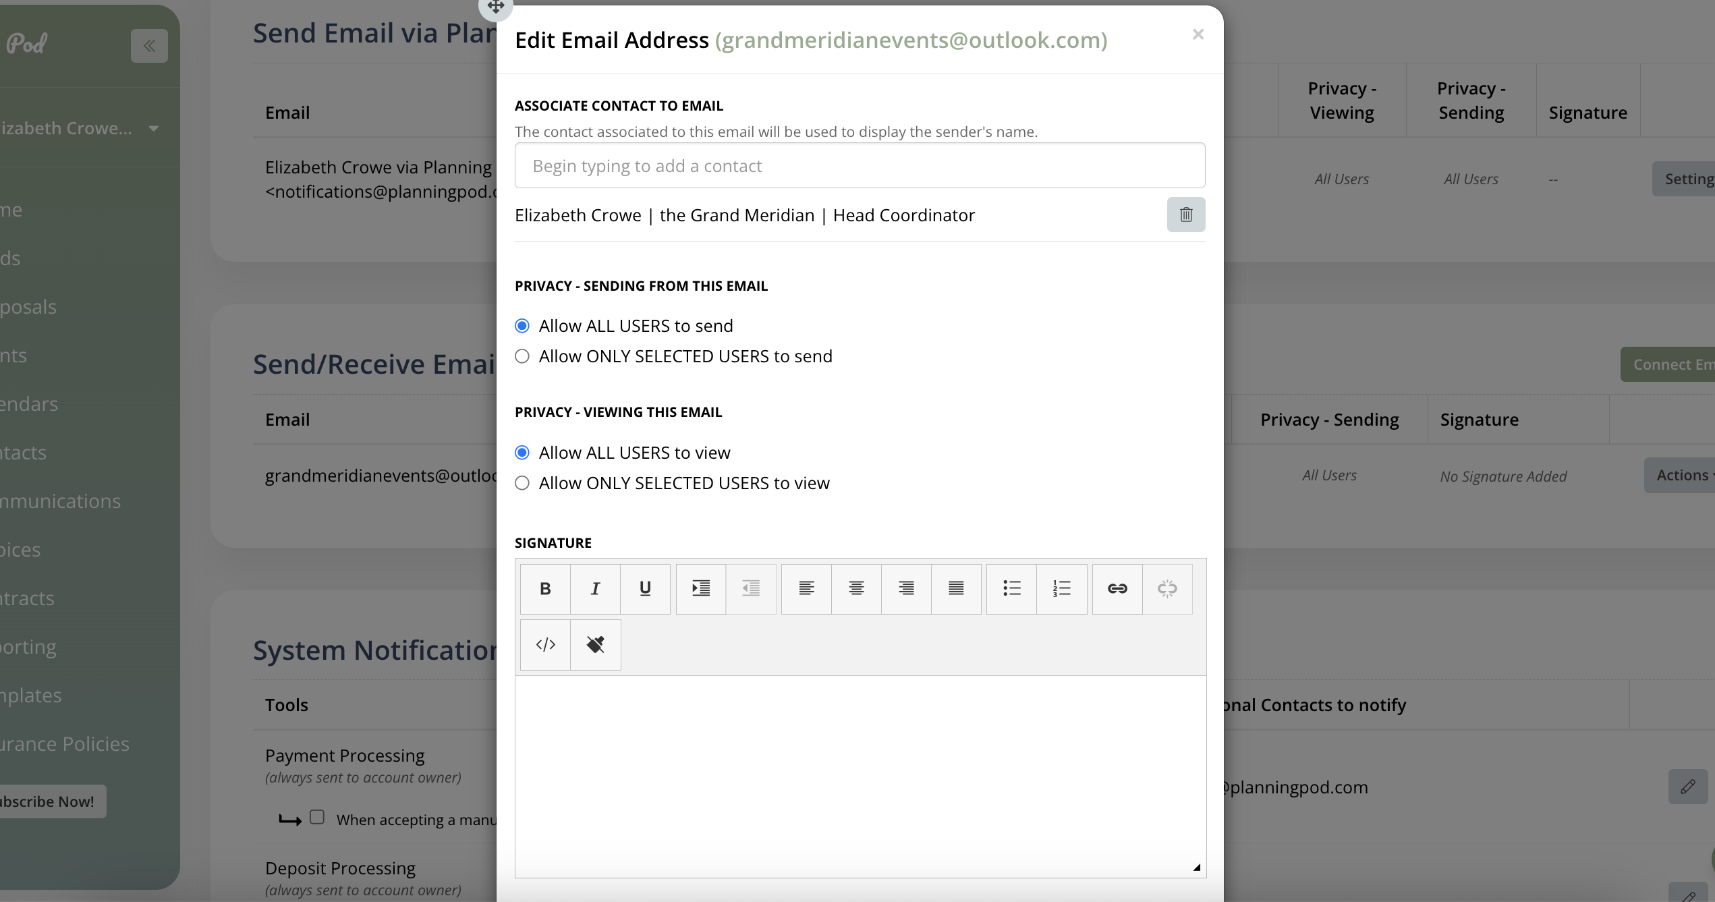This screenshot has width=1715, height=902.
Task: Insert a bulleted list in signature
Action: (x=1011, y=588)
